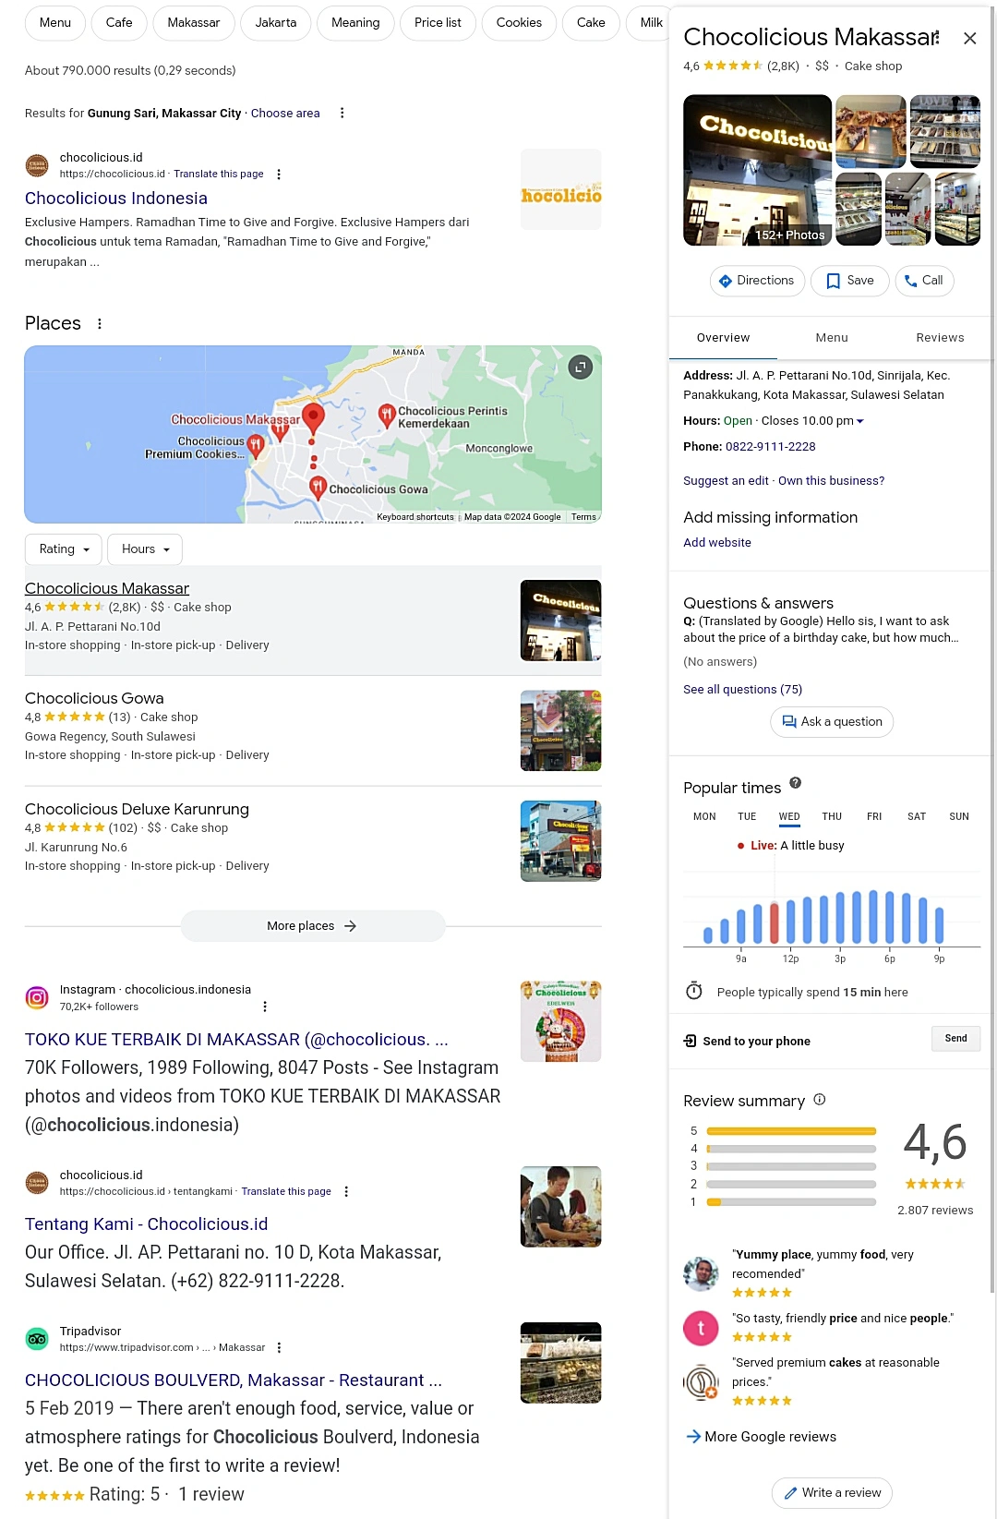
Task: Select TUE in popular times
Action: [747, 817]
